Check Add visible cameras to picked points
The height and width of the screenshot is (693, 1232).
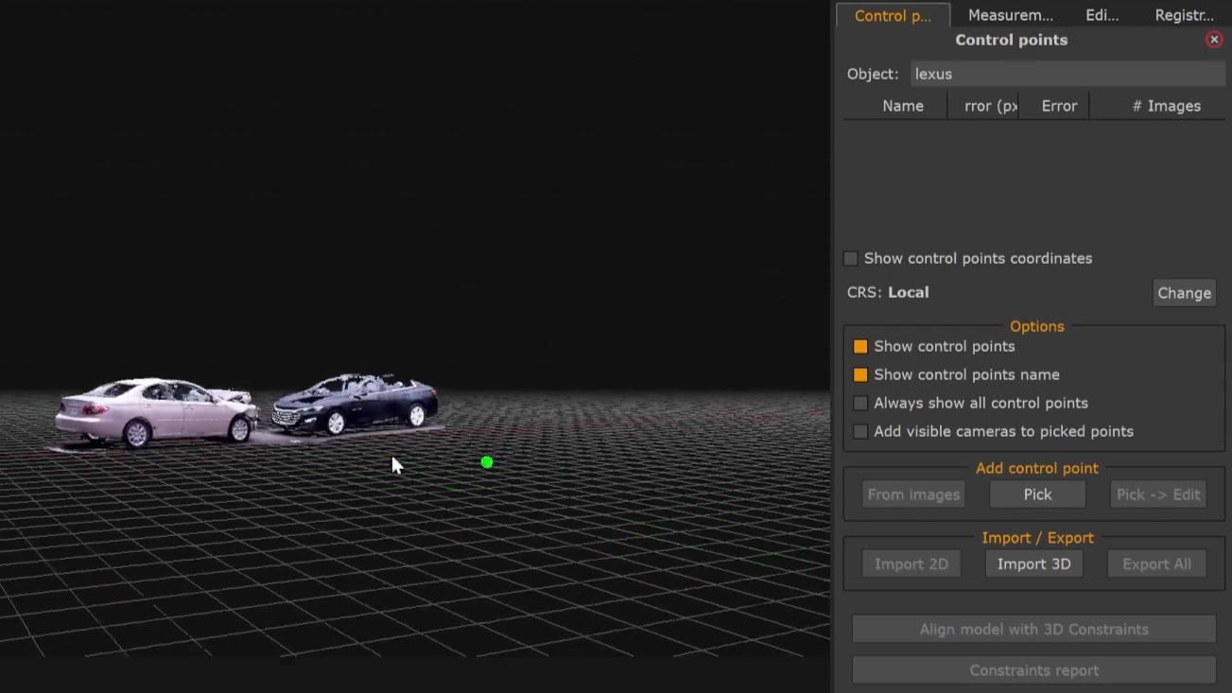point(860,431)
